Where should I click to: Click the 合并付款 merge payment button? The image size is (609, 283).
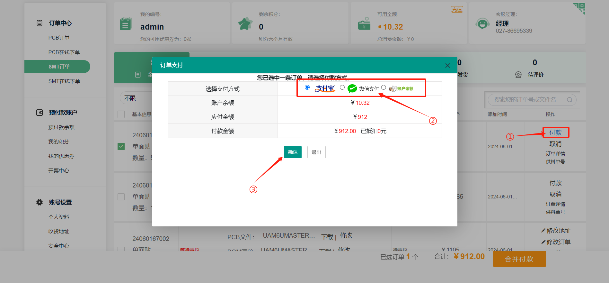(519, 259)
